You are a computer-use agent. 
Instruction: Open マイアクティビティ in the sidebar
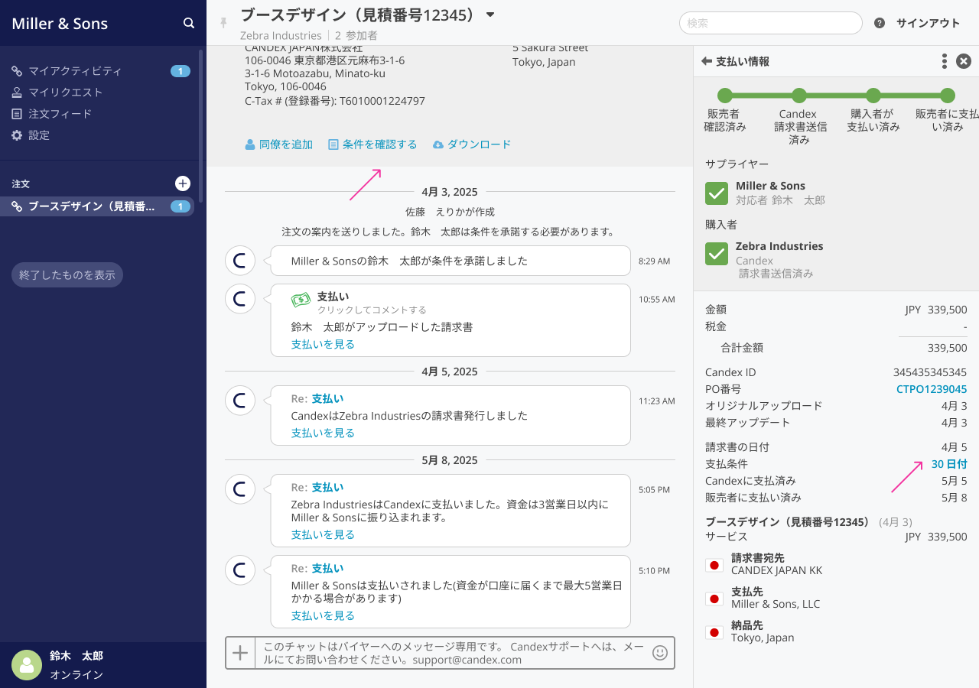[75, 71]
